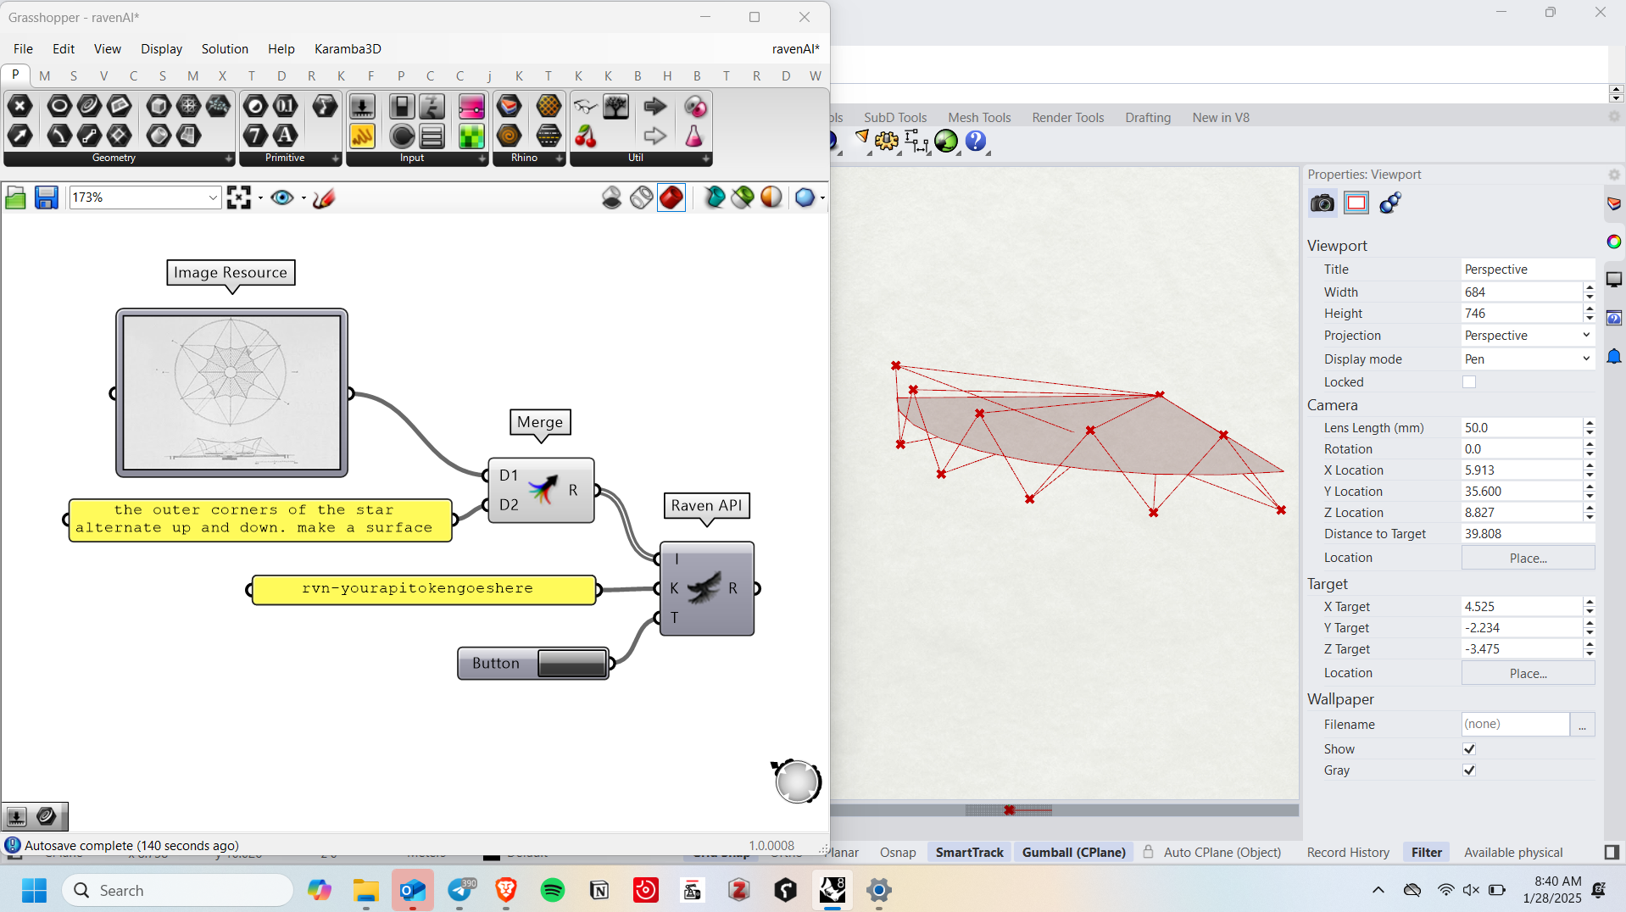Viewport: 1626px width, 912px height.
Task: Click the red shaded preview mode icon
Action: pos(671,197)
